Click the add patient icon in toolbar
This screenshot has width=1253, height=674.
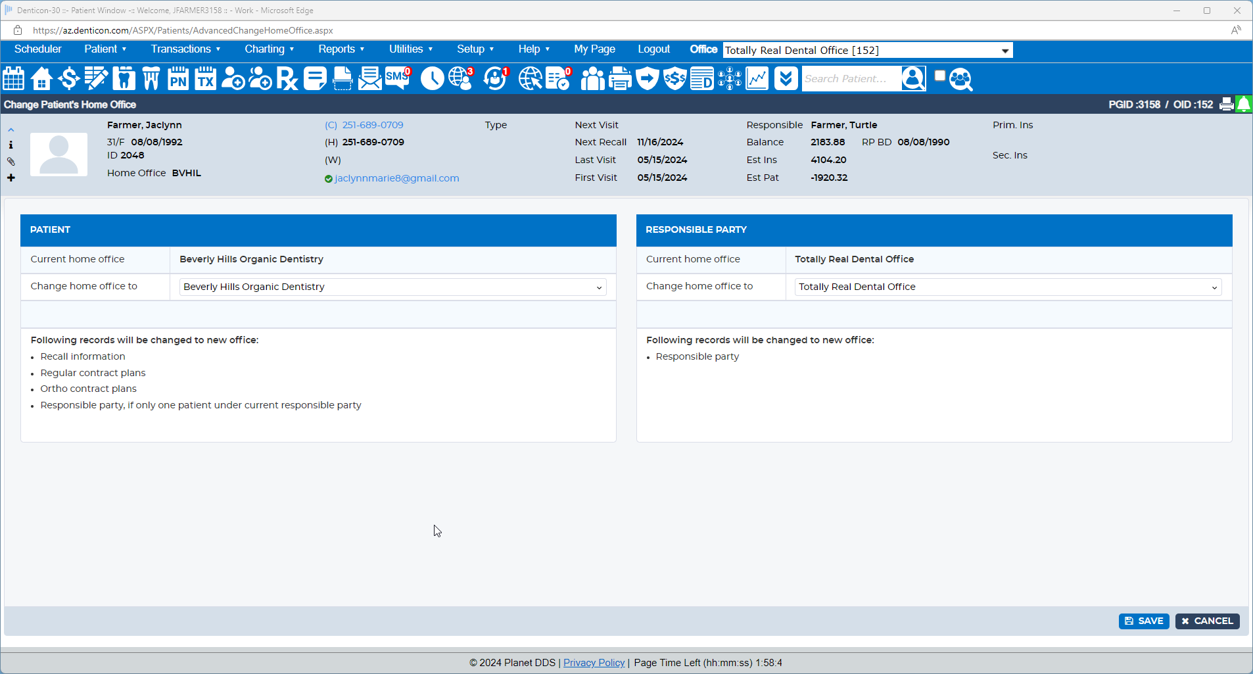click(x=233, y=78)
